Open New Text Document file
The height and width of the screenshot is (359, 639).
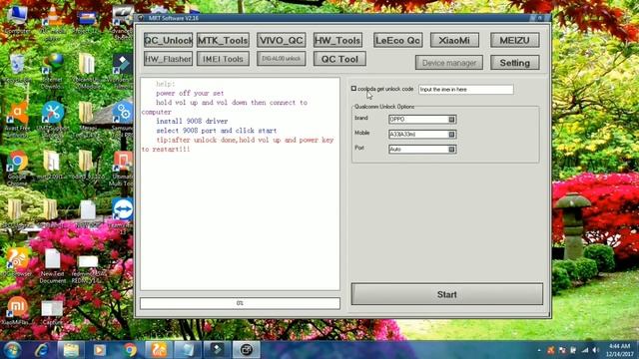[x=53, y=265]
